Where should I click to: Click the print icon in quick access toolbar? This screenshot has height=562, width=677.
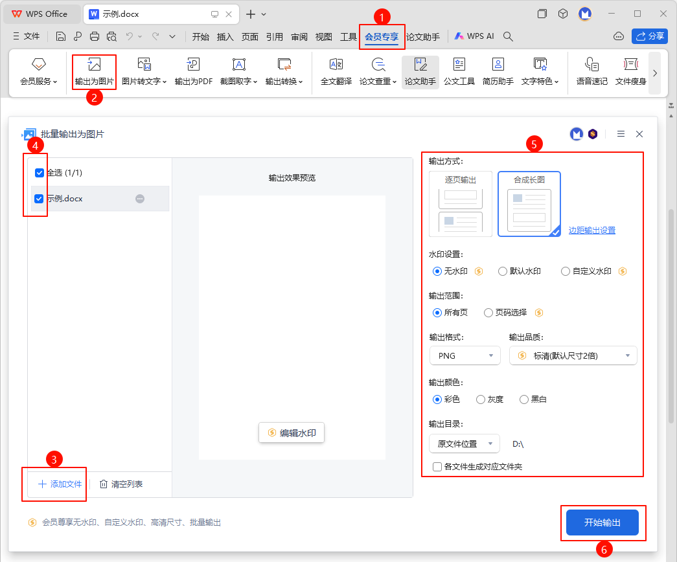click(95, 36)
